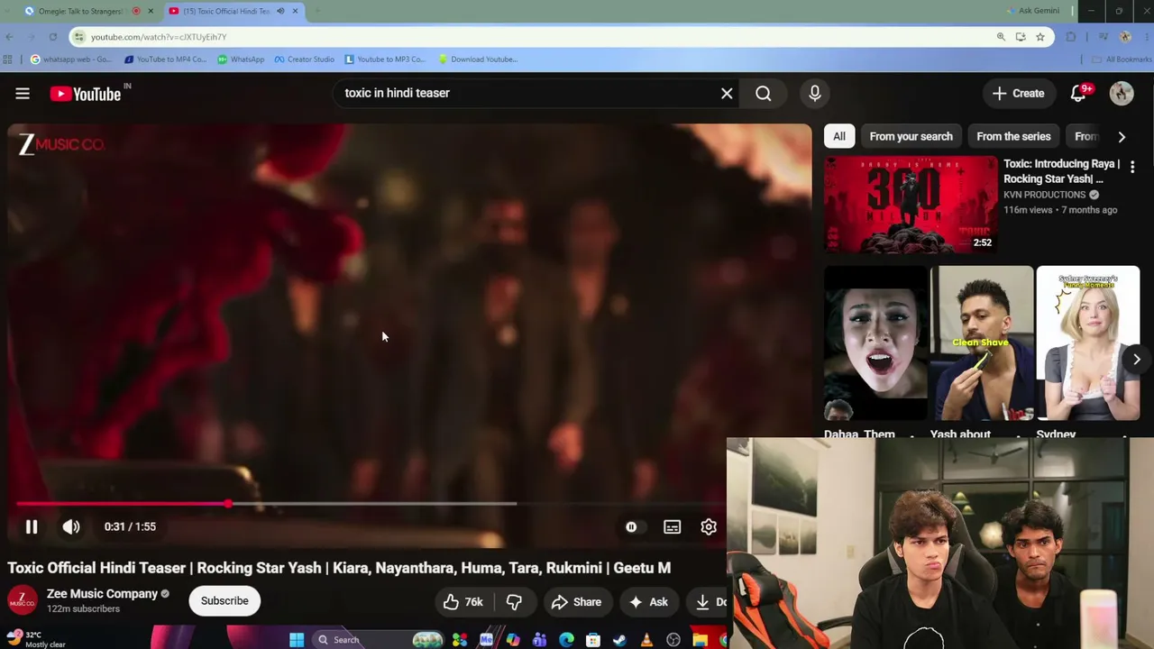The width and height of the screenshot is (1154, 649).
Task: Pause the Toxic teaser video
Action: click(x=32, y=527)
